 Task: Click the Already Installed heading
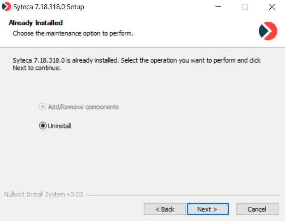click(35, 23)
